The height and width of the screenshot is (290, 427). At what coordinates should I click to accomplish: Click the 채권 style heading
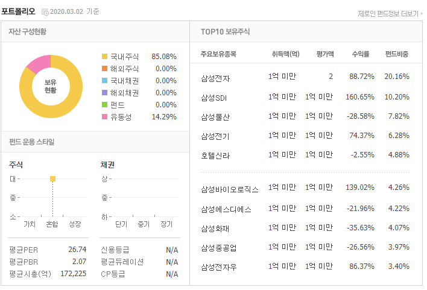click(107, 165)
